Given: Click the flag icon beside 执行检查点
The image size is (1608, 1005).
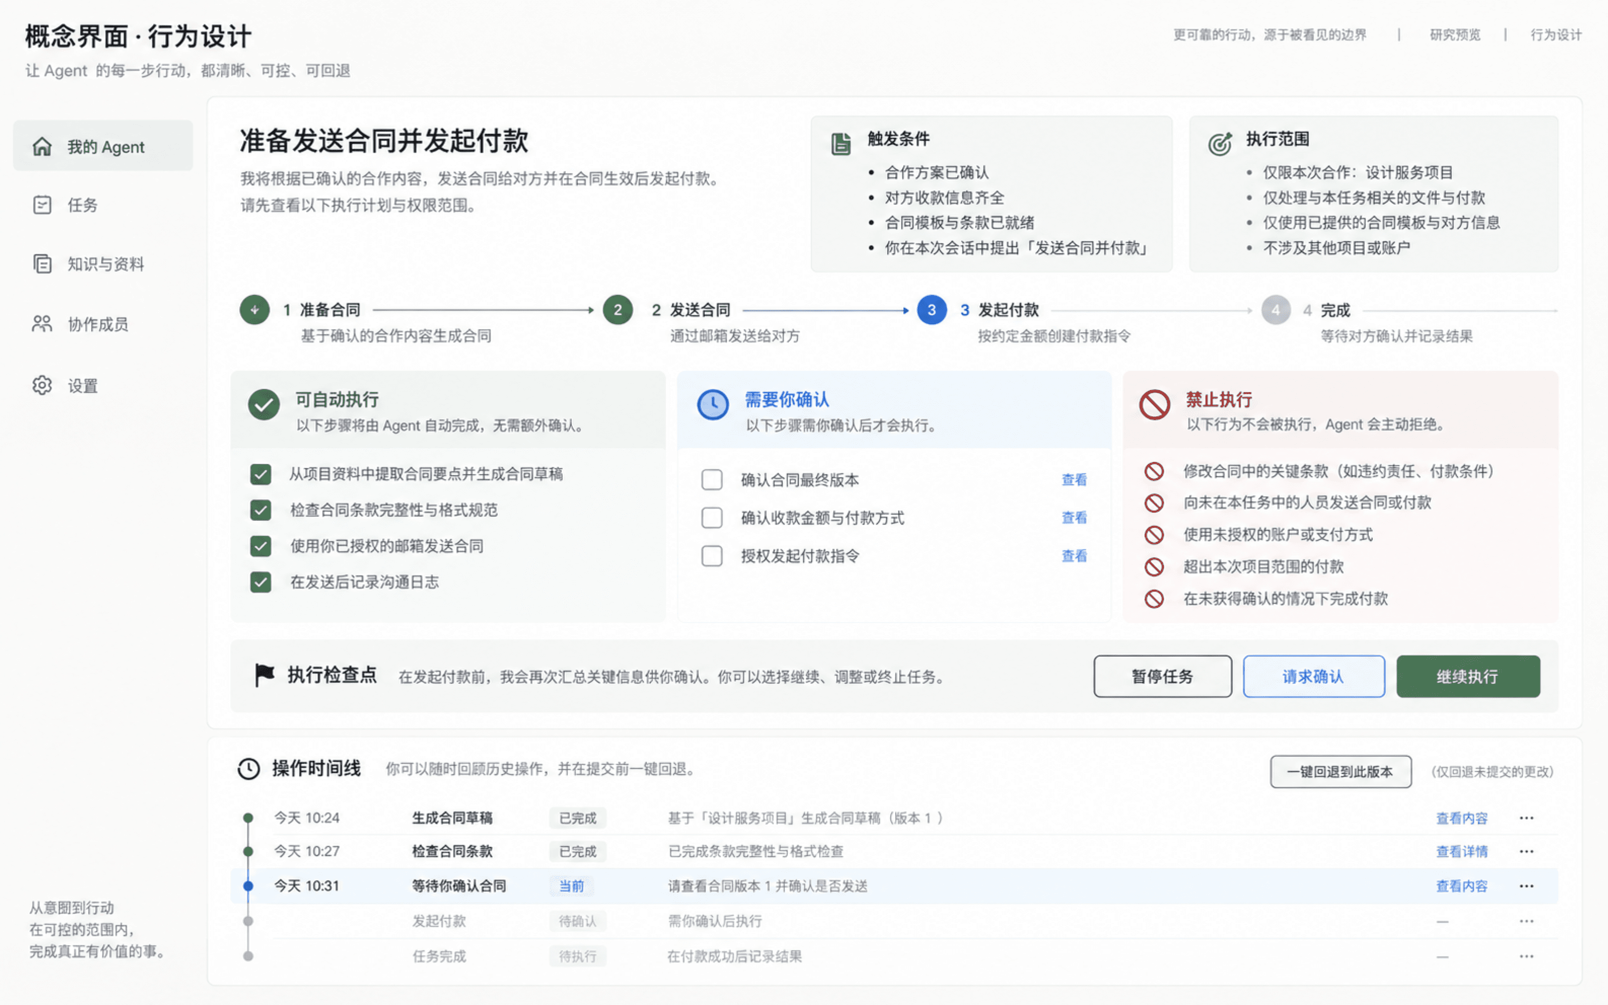Looking at the screenshot, I should (x=264, y=675).
